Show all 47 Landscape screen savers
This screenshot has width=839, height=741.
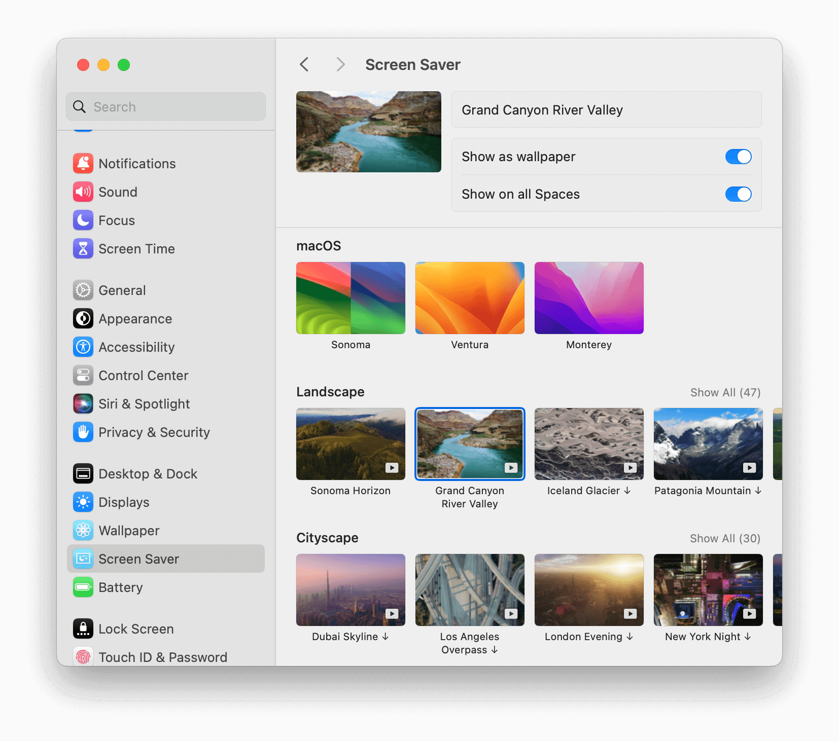click(x=725, y=392)
